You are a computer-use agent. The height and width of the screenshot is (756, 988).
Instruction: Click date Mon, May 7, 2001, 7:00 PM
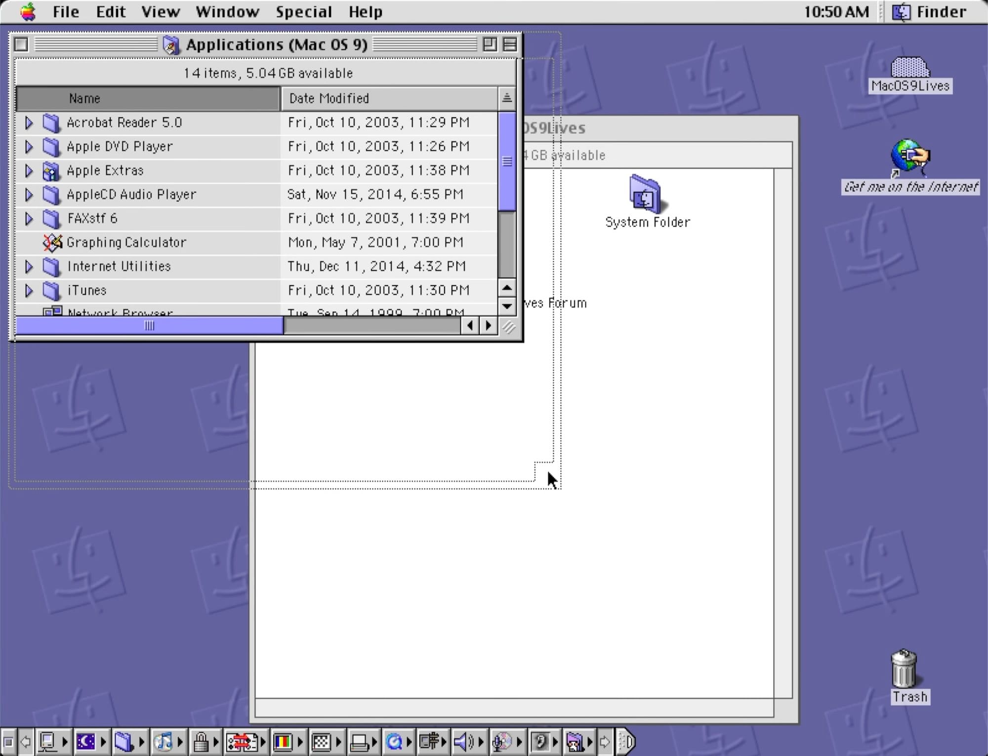375,242
